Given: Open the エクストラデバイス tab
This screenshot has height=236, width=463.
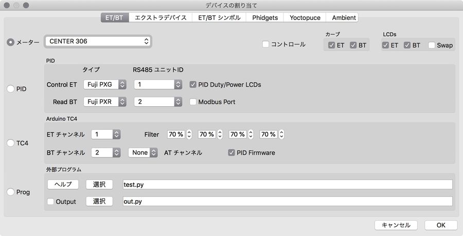Looking at the screenshot, I should 161,17.
